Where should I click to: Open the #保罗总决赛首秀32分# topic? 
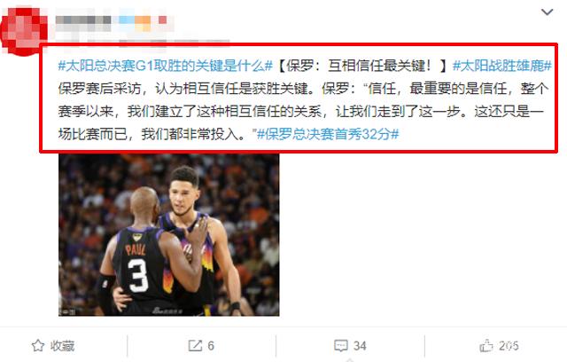[x=328, y=134]
